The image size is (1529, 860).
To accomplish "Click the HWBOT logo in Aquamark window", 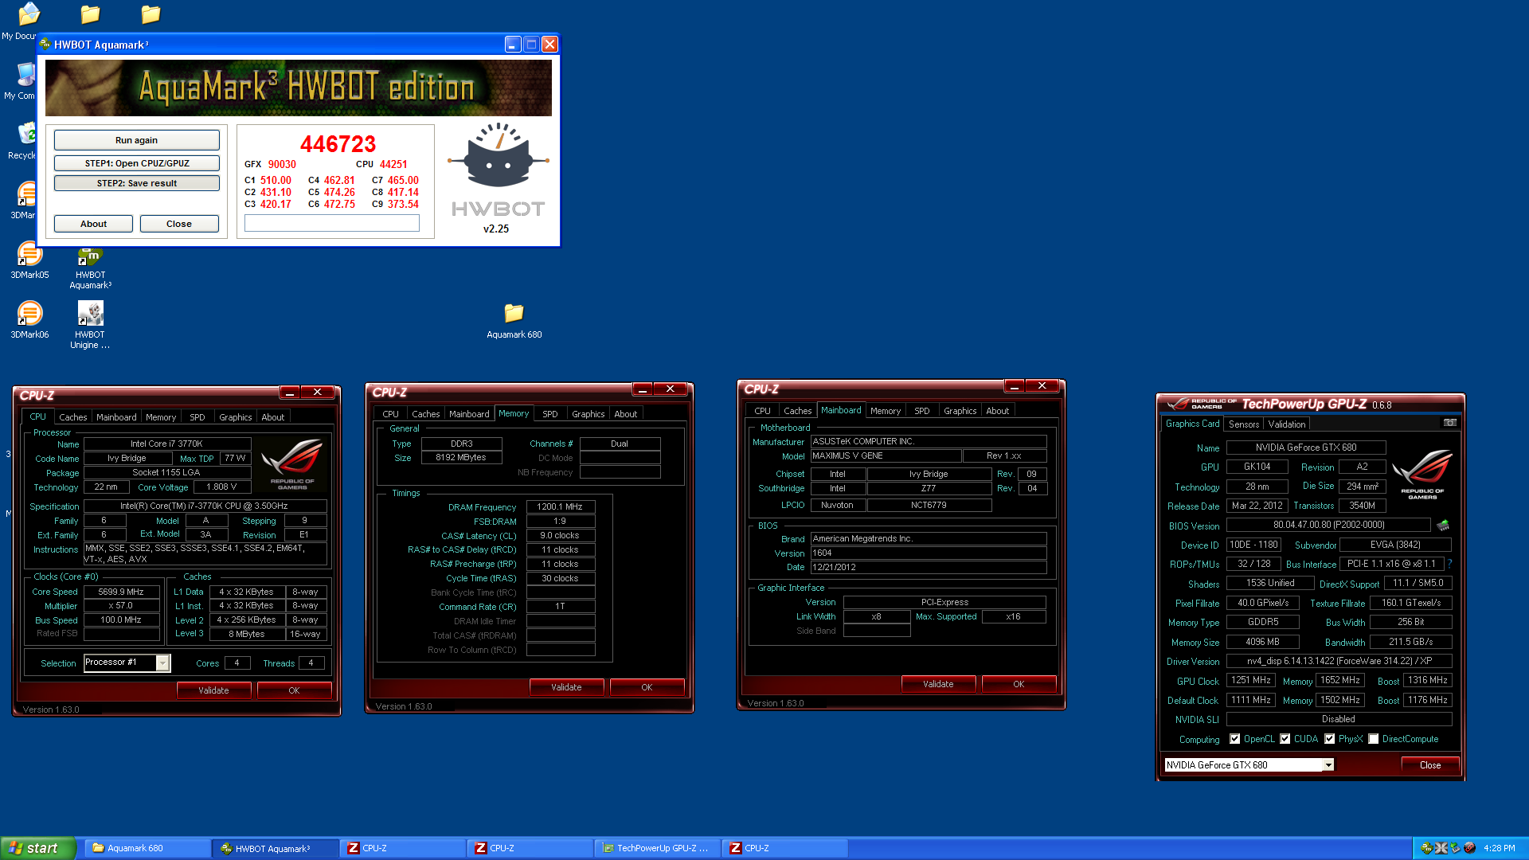I will [x=499, y=170].
